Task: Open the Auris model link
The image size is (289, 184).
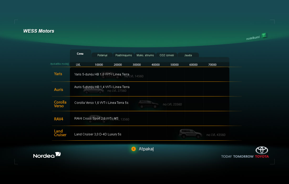Action: (x=59, y=90)
